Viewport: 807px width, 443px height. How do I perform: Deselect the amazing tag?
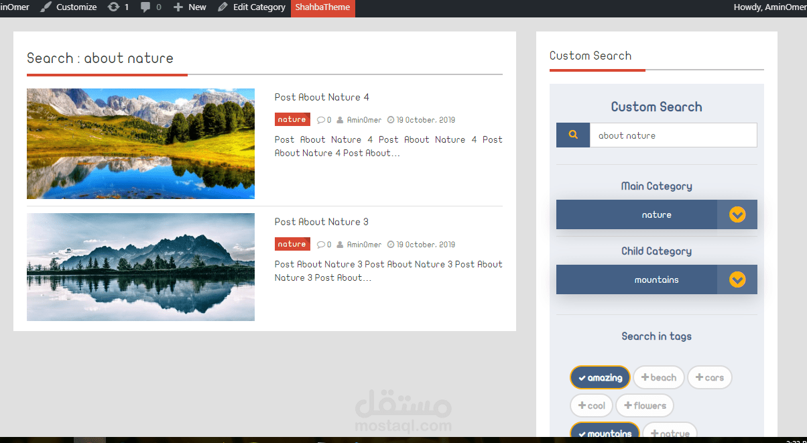pos(600,377)
